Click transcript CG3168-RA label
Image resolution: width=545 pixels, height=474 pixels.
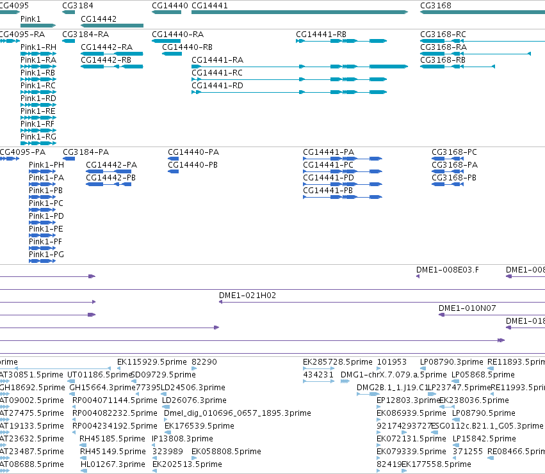point(444,47)
